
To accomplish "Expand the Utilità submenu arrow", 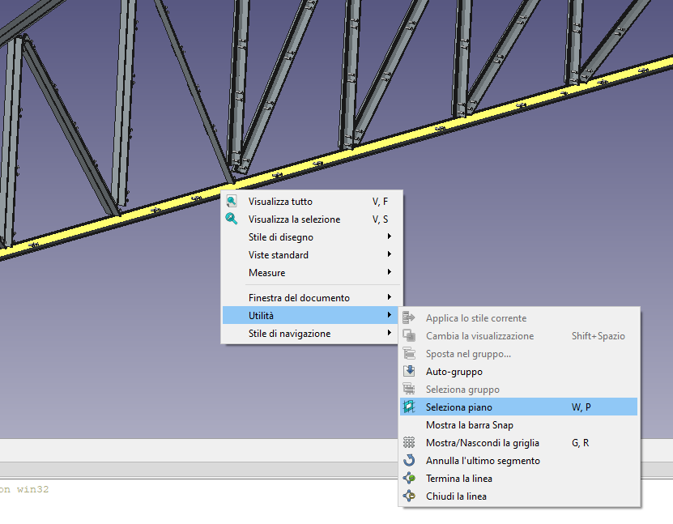I will click(x=390, y=315).
